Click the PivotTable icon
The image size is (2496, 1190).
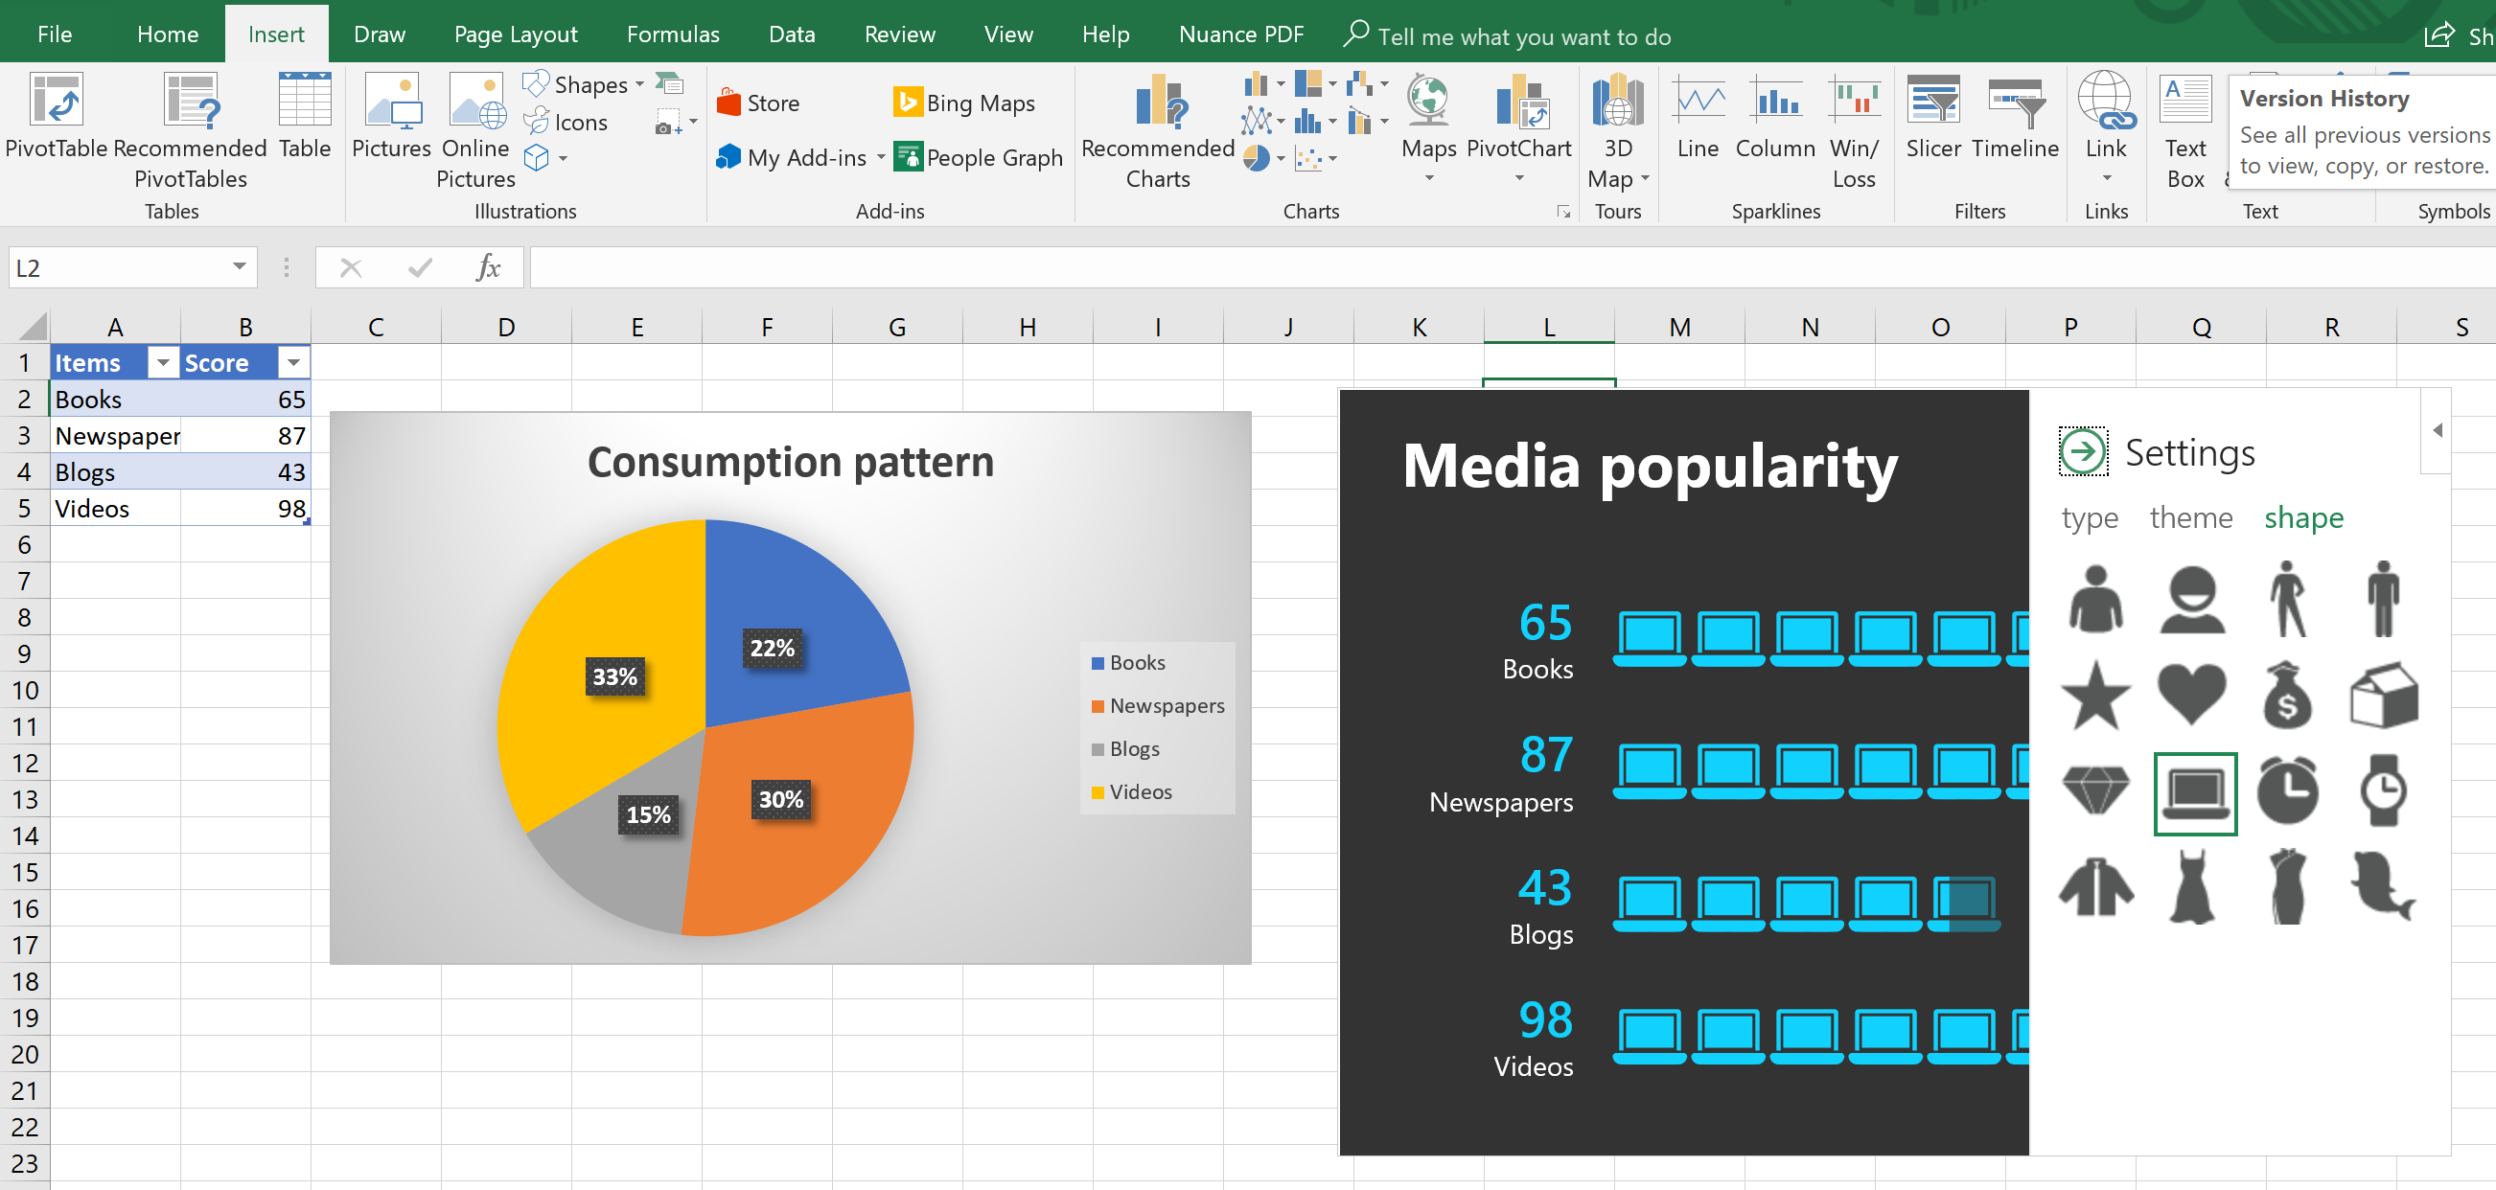click(57, 116)
